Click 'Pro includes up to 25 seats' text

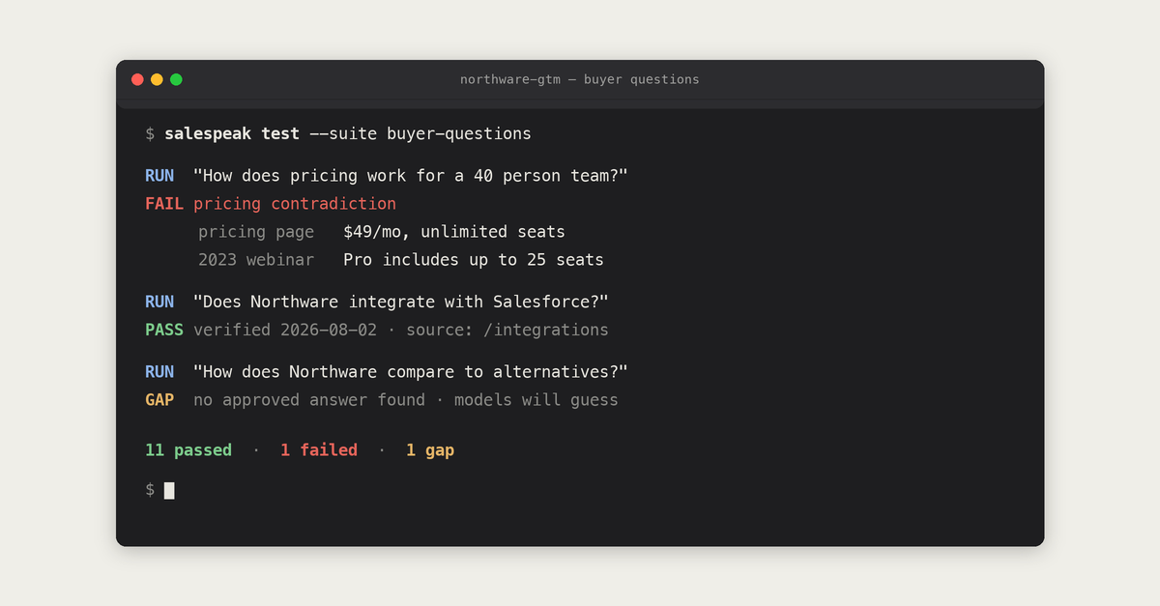pos(474,260)
